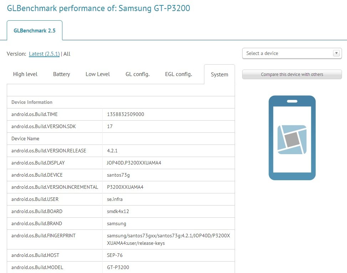The width and height of the screenshot is (347, 273).
Task: Switch to the Low Level tab
Action: pyautogui.click(x=98, y=74)
